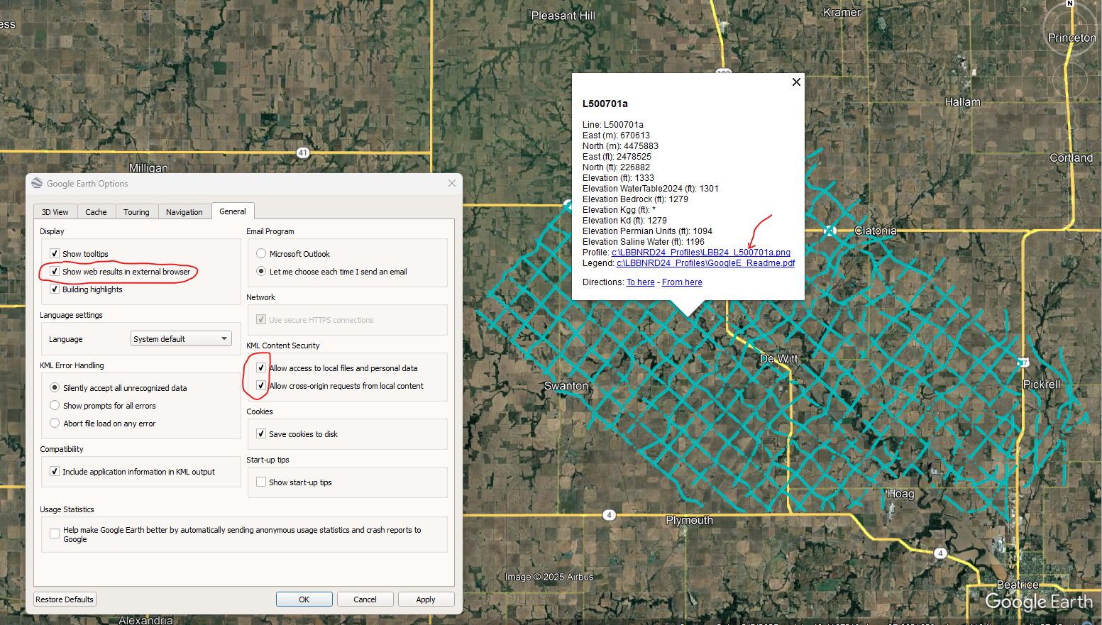Toggle Building highlights checkbox
This screenshot has width=1102, height=625.
coord(55,289)
